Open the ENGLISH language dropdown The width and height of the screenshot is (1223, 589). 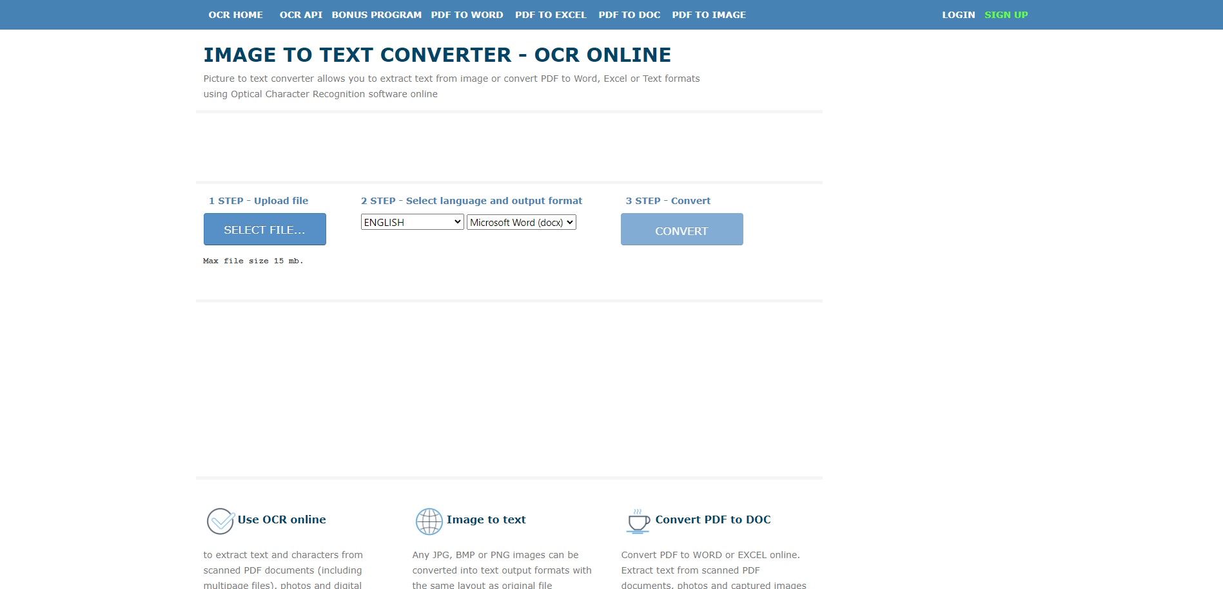click(413, 222)
